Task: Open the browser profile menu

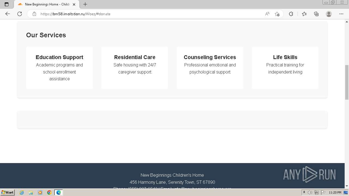Action: point(329,14)
